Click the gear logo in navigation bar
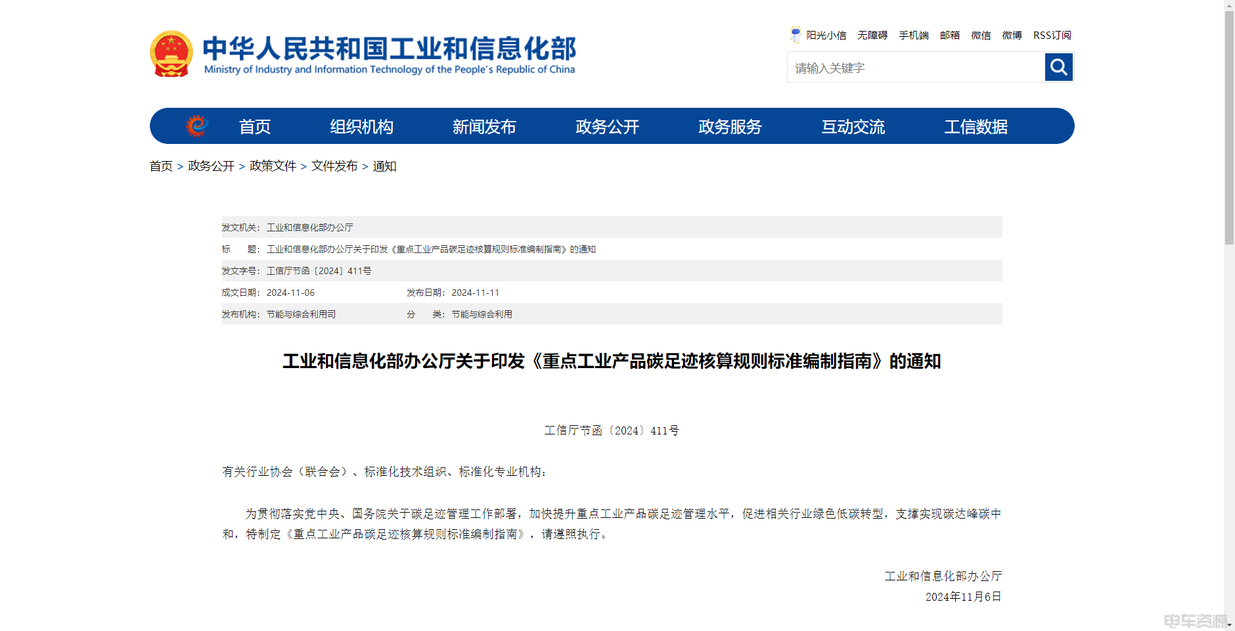The width and height of the screenshot is (1235, 631). (x=196, y=126)
